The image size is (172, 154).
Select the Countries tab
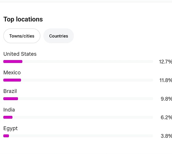(x=59, y=36)
